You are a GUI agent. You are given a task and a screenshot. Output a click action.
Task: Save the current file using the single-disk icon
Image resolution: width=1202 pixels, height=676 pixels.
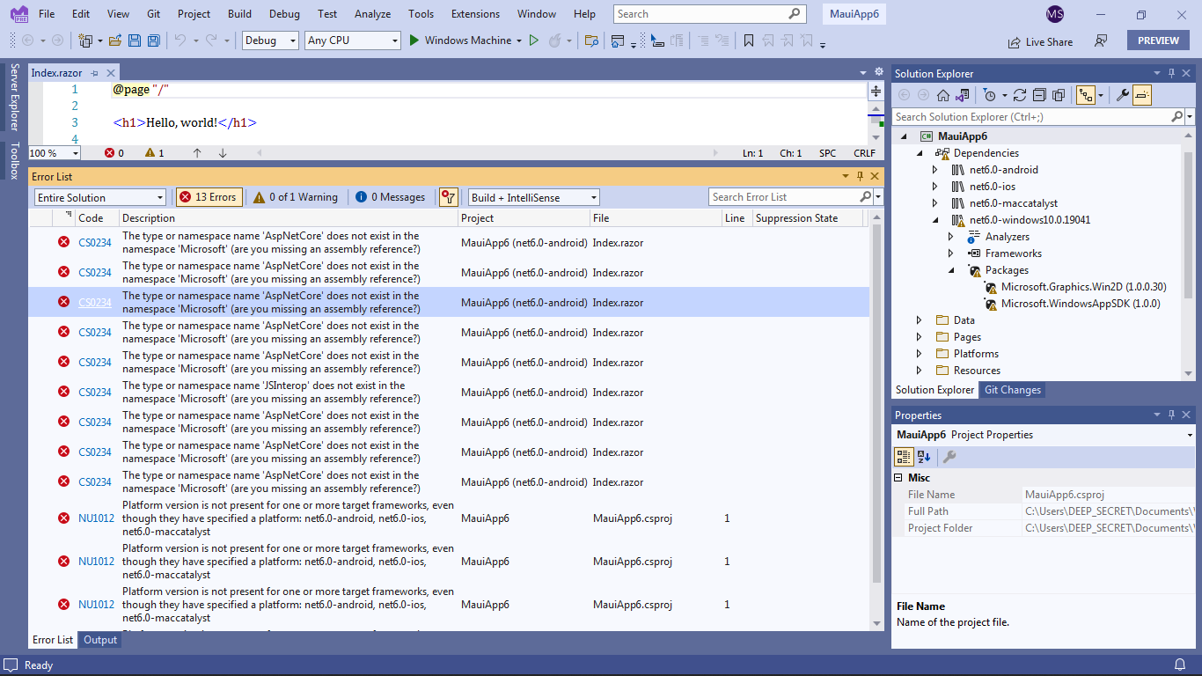135,40
